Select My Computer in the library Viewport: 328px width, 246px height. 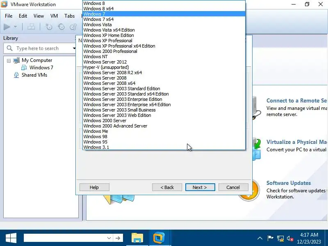[37, 60]
